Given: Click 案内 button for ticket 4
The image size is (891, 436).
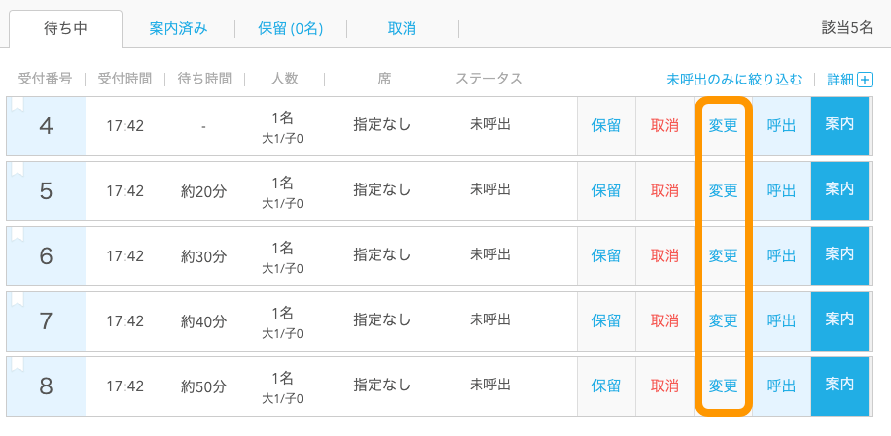Looking at the screenshot, I should click(x=839, y=125).
